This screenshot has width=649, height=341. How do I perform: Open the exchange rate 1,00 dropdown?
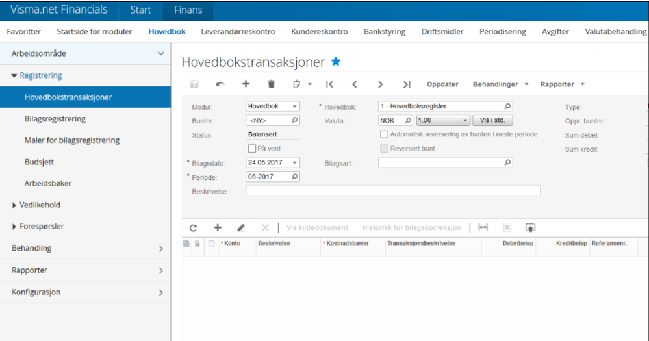coord(464,120)
